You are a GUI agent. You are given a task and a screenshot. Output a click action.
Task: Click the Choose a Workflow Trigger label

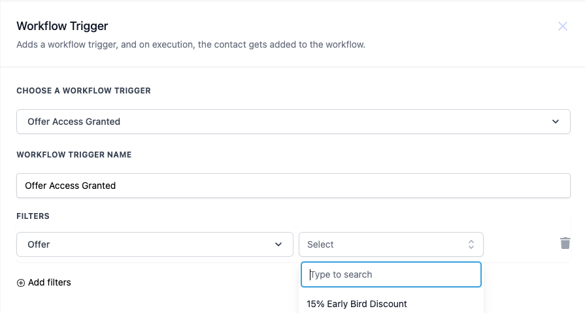(x=84, y=91)
